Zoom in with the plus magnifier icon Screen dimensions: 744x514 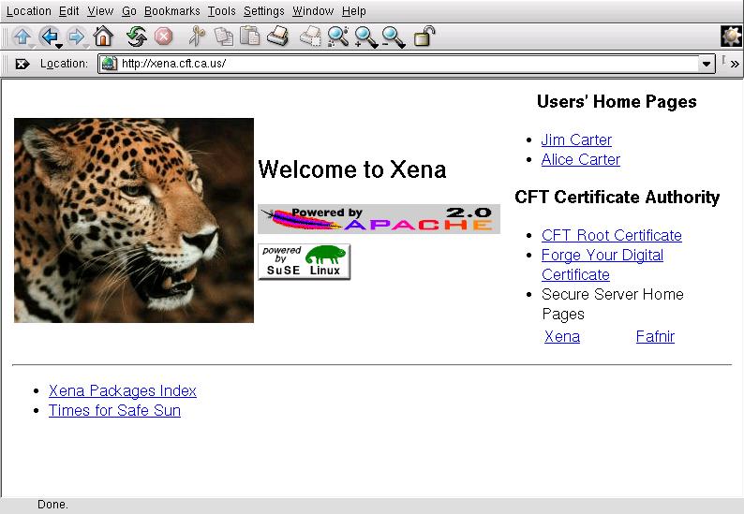[x=365, y=37]
